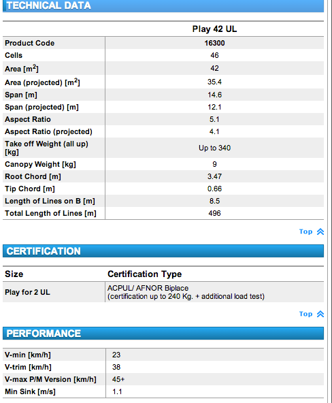Image resolution: width=332 pixels, height=403 pixels.
Task: Click the Top link below Certification table
Action: coord(305,314)
